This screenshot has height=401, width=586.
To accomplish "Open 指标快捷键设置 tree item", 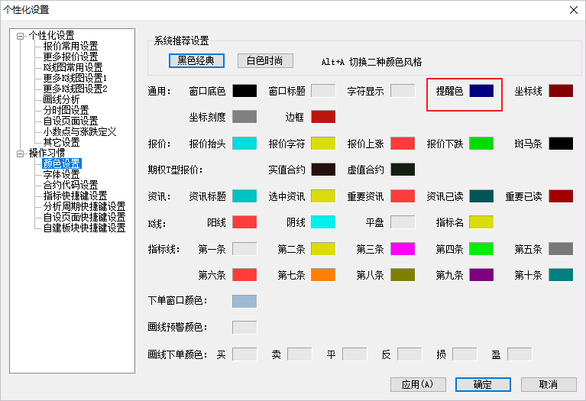I will pyautogui.click(x=75, y=196).
